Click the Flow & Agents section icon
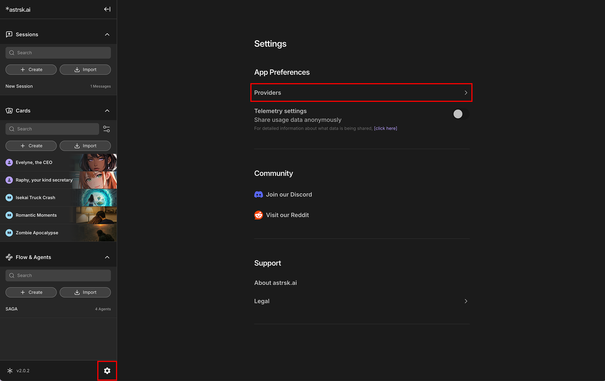Viewport: 605px width, 381px height. 9,257
